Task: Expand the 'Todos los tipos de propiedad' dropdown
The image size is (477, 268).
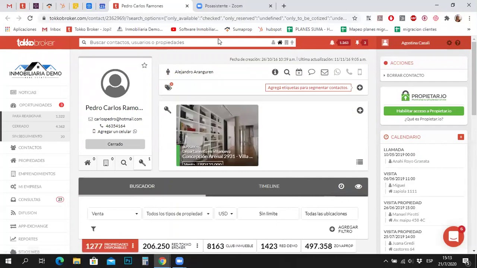Action: tap(177, 214)
